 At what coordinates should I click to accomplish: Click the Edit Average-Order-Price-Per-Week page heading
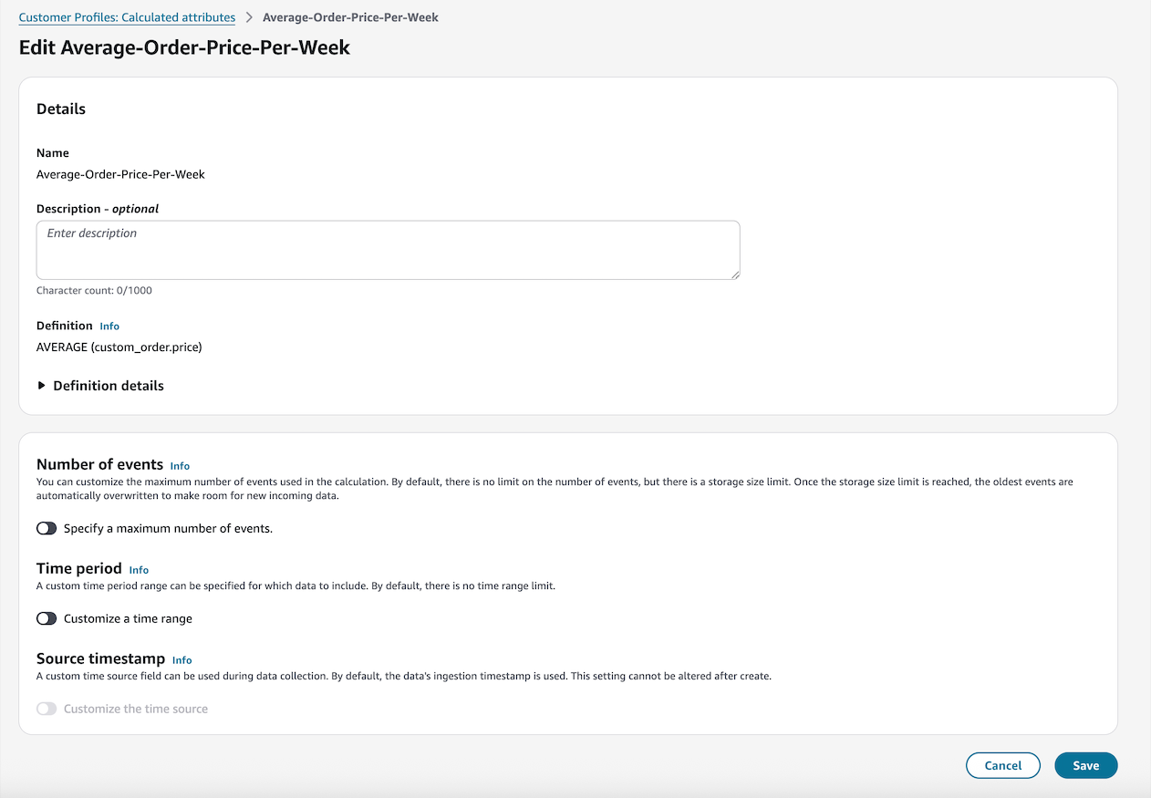click(x=184, y=47)
